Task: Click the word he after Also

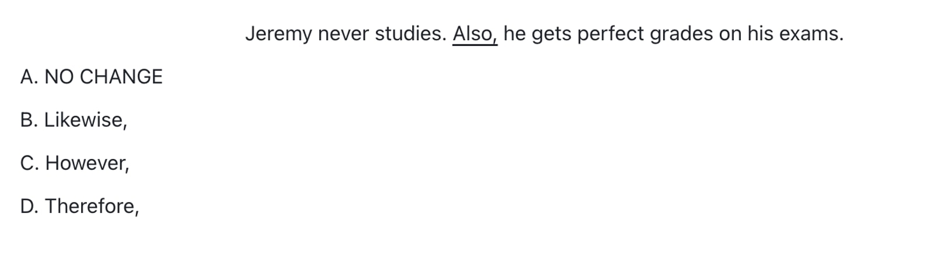Action: point(514,34)
